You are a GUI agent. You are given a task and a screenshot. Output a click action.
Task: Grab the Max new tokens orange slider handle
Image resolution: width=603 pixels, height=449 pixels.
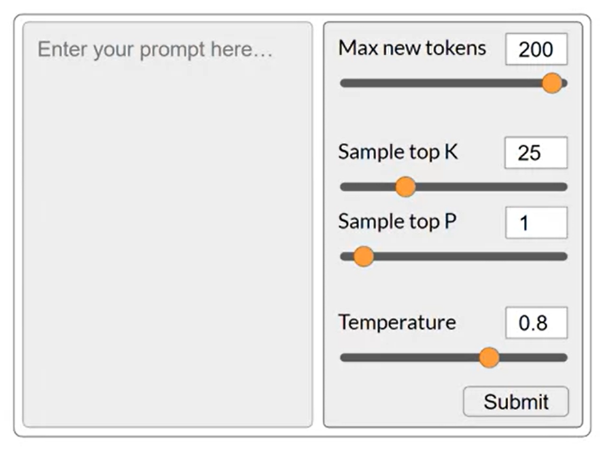coord(552,83)
